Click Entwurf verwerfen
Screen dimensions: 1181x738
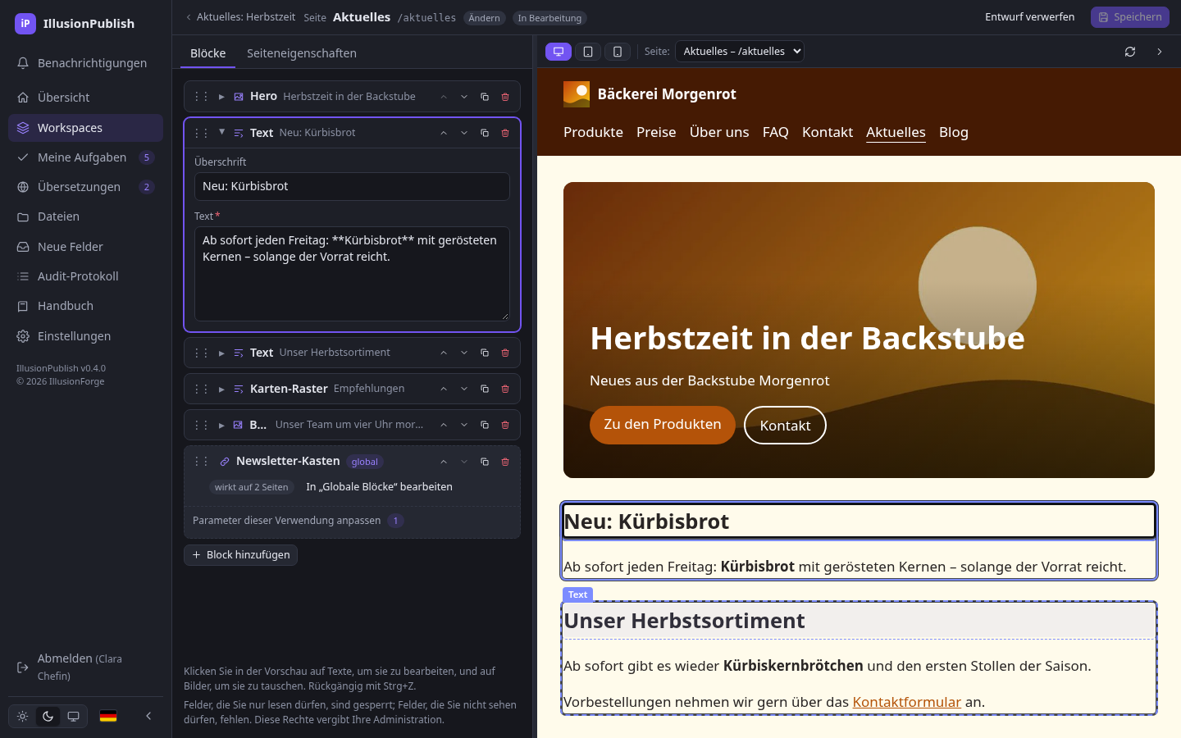click(x=1029, y=17)
